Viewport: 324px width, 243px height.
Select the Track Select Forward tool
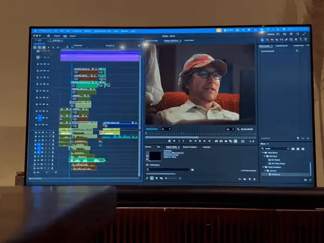[267, 39]
